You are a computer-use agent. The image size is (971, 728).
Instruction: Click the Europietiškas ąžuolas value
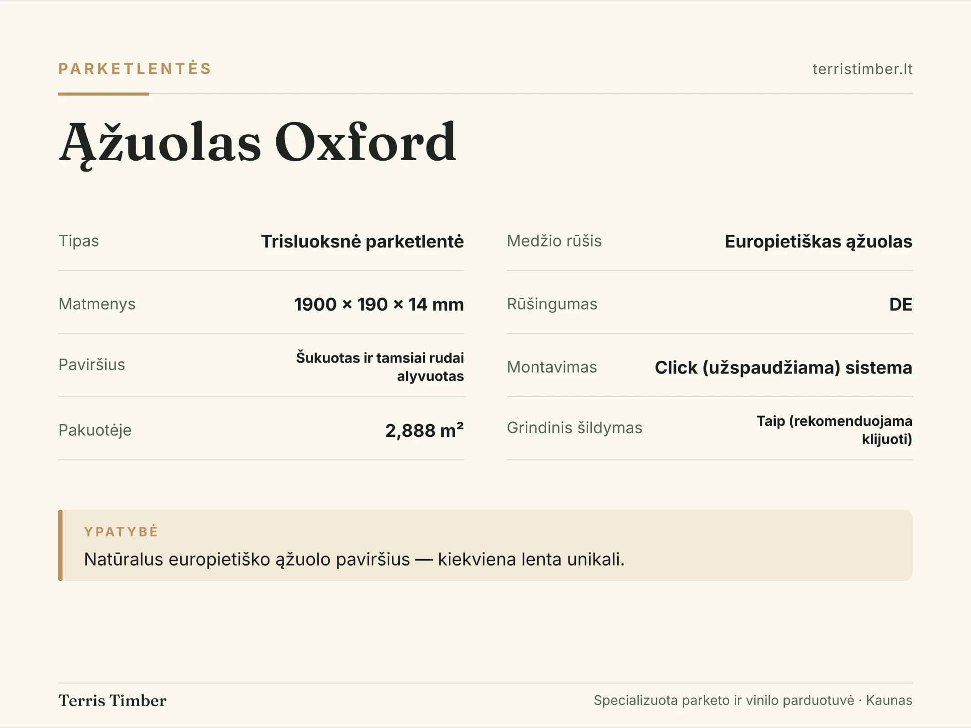818,241
